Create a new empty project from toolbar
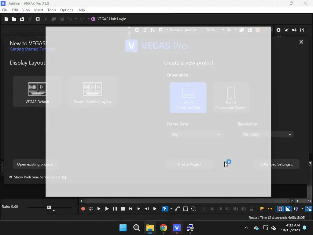Image resolution: width=313 pixels, height=235 pixels. 6,19
